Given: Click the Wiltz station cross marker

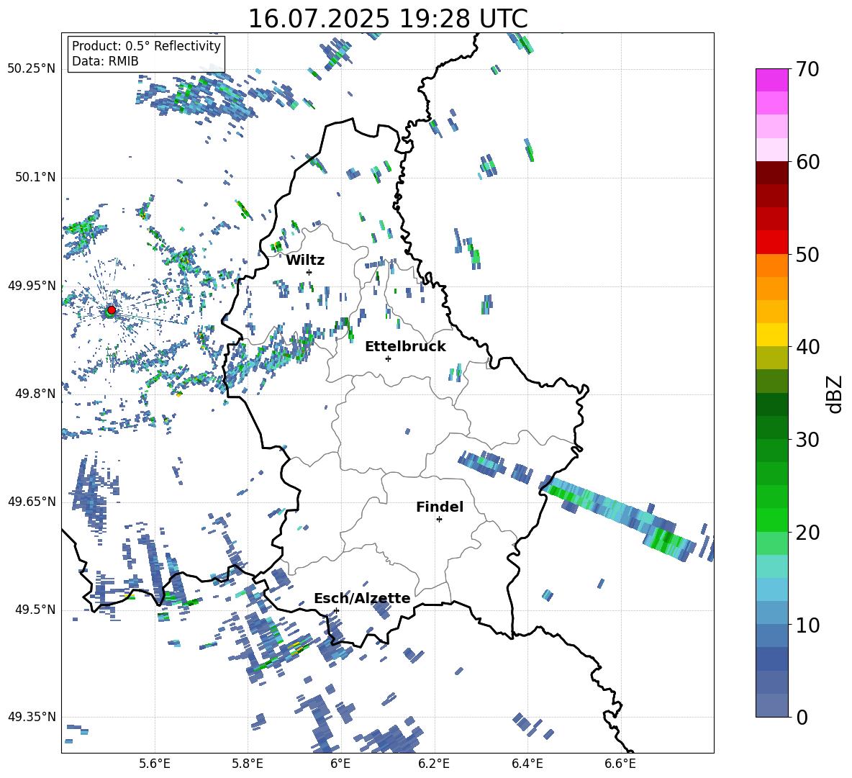Looking at the screenshot, I should (309, 272).
